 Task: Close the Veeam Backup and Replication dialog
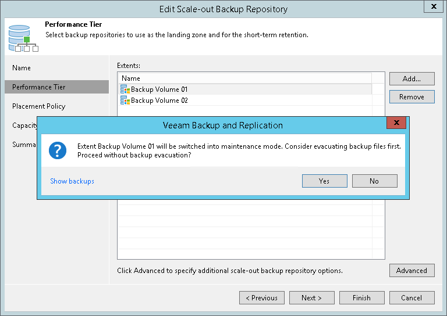click(396, 123)
